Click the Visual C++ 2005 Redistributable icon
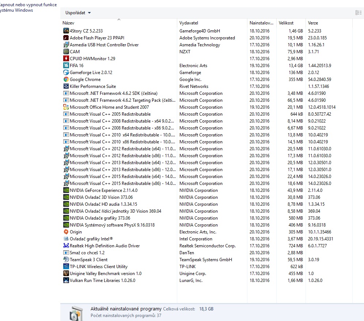The width and height of the screenshot is (364, 321). [66, 114]
